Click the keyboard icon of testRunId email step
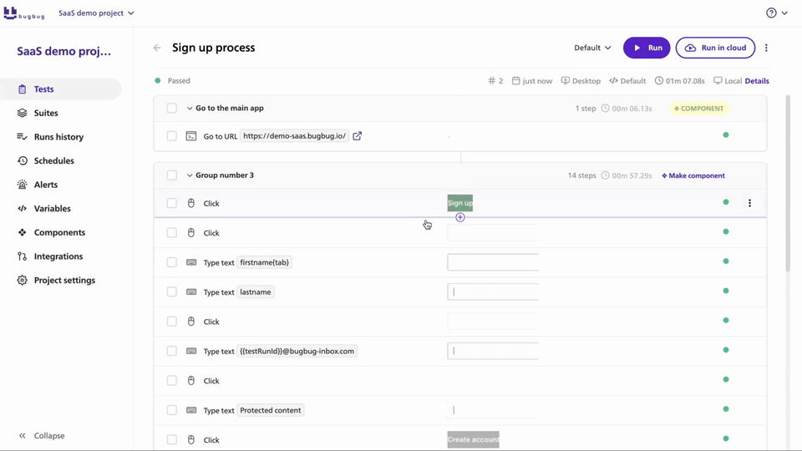The height and width of the screenshot is (451, 802). click(x=190, y=352)
